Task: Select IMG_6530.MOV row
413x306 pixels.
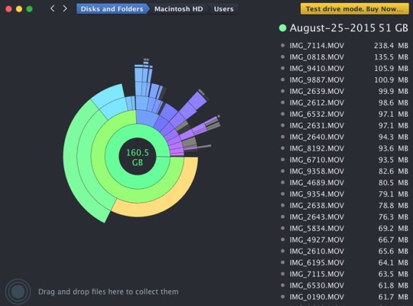Action: click(344, 285)
